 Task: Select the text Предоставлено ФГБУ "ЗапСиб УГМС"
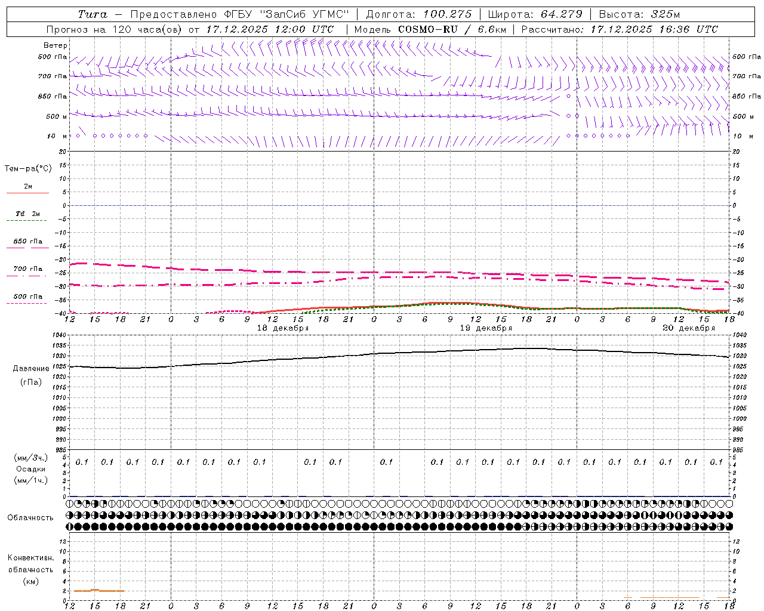pyautogui.click(x=239, y=14)
